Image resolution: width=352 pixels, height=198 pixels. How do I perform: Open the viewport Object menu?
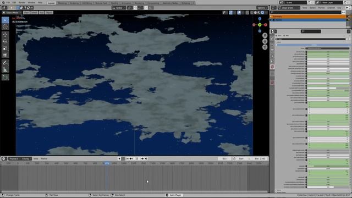[49, 13]
